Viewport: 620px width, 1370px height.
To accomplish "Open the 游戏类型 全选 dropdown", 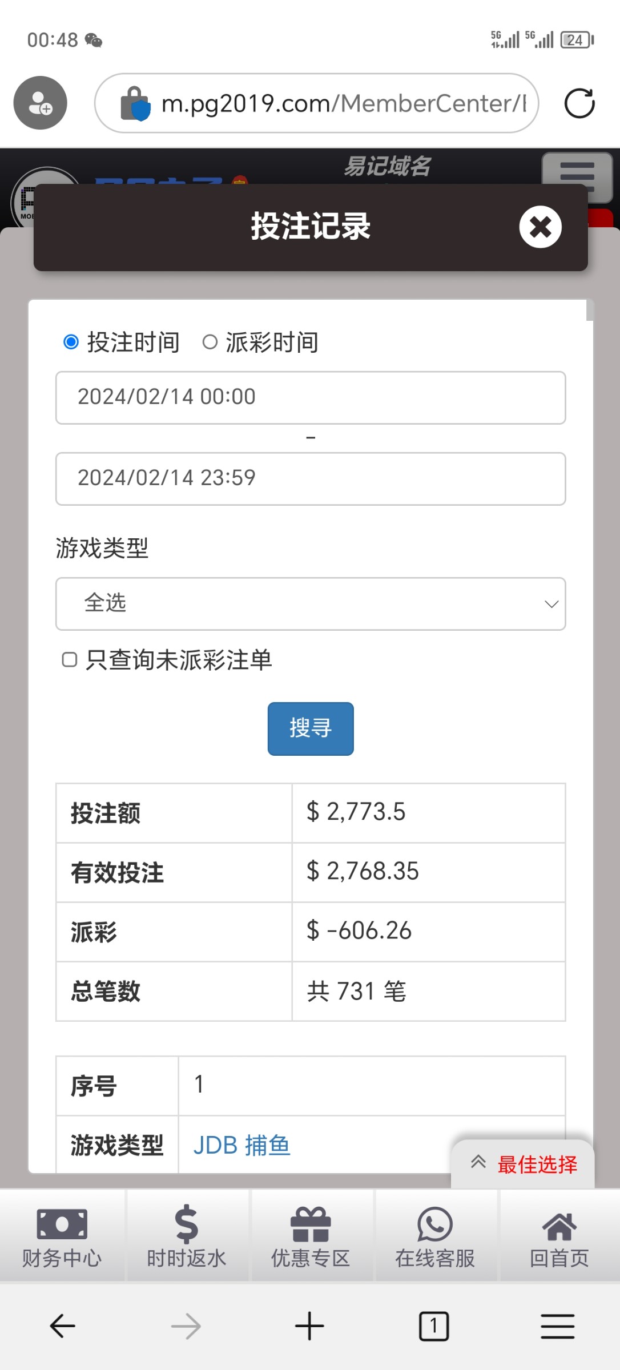I will pyautogui.click(x=311, y=604).
